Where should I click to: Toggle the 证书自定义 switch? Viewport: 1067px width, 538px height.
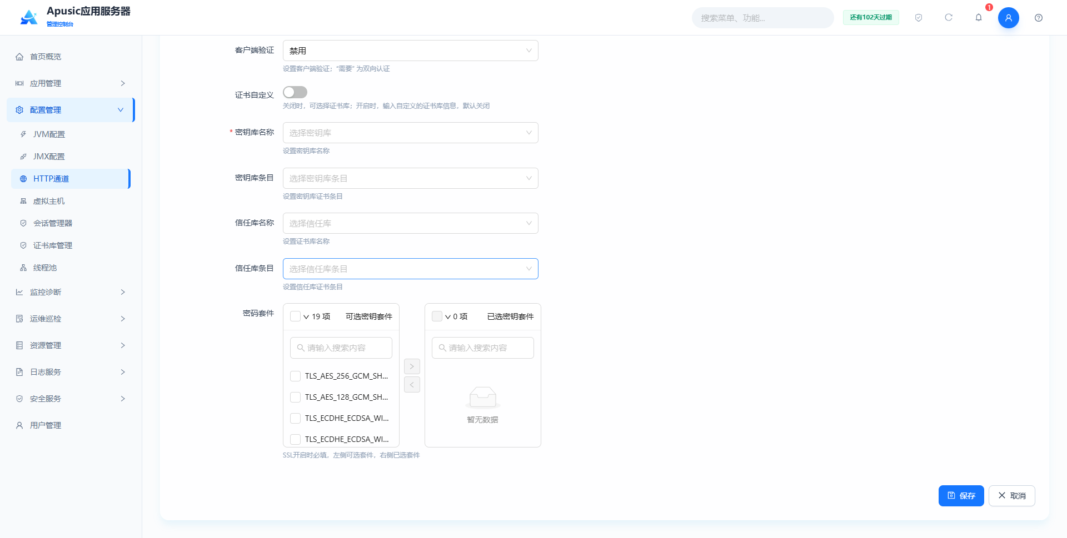295,92
